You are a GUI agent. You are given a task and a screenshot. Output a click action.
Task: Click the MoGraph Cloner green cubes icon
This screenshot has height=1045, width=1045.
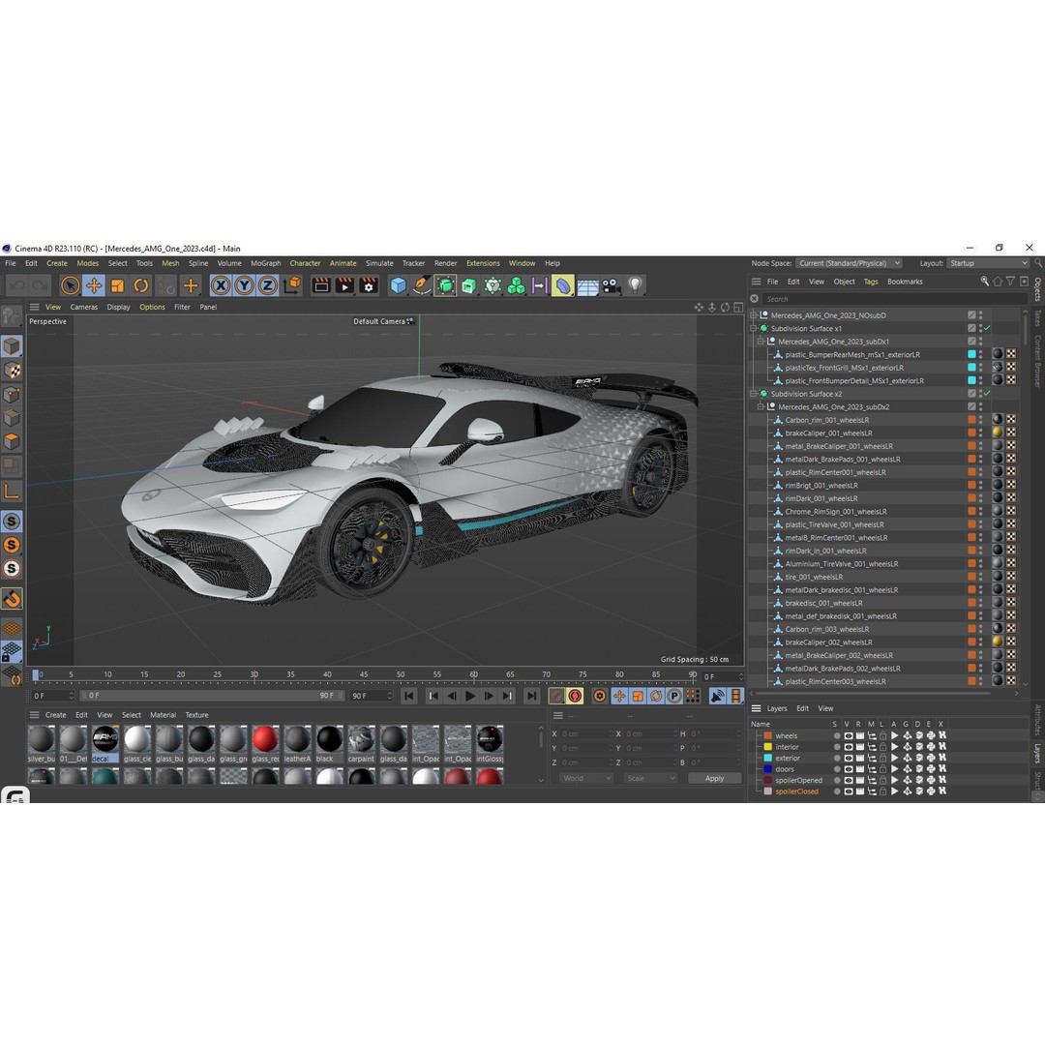coord(516,285)
